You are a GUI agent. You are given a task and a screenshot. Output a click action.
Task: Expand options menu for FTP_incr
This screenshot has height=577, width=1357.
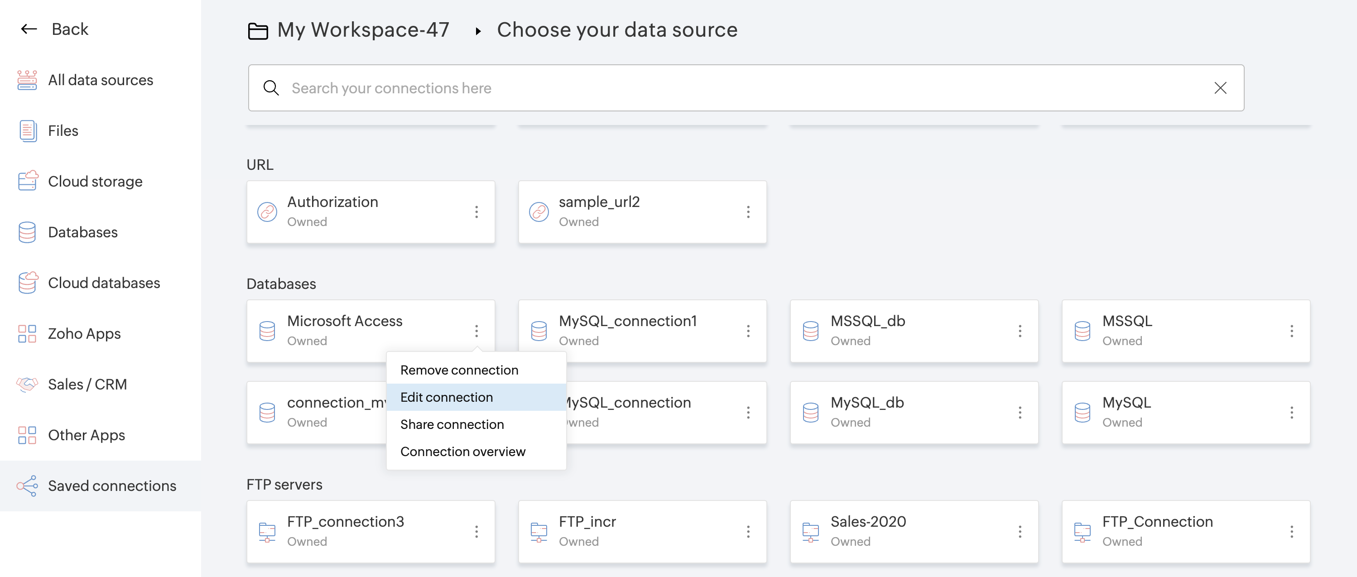pos(748,532)
